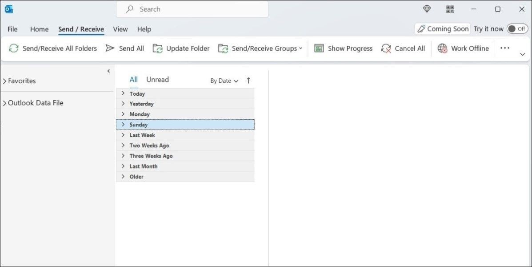
Task: Expand the Sunday message group
Action: pos(123,124)
